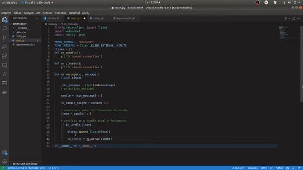Screen dimensions: 303x170
Task: Click the Dropbox icon in system tray
Action: click(275, 2)
